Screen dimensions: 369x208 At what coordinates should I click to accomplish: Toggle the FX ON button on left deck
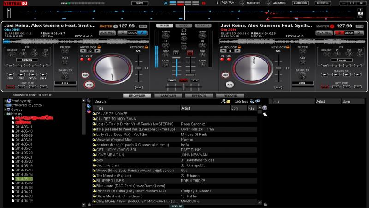[10, 65]
